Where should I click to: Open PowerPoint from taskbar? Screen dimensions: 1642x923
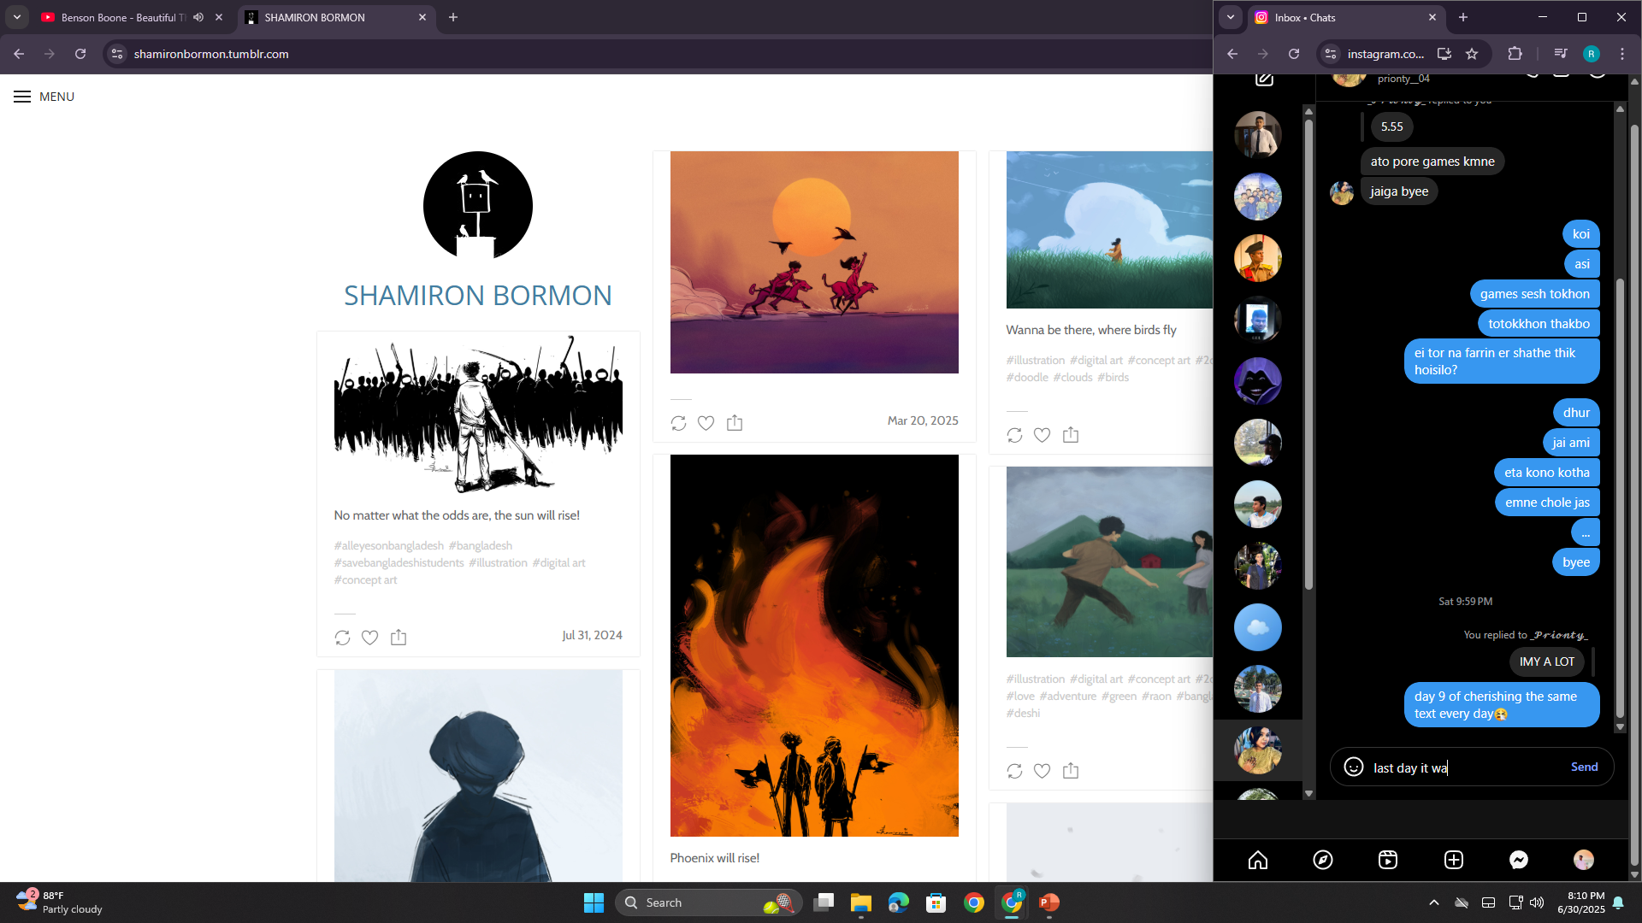click(1049, 902)
